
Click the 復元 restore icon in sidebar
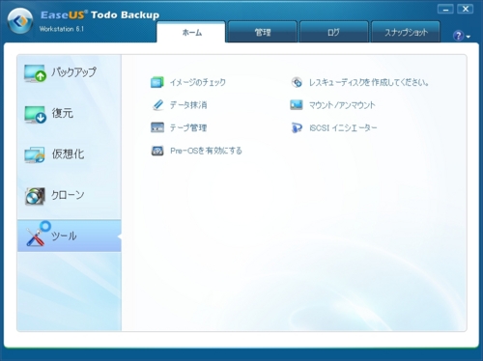tap(35, 114)
